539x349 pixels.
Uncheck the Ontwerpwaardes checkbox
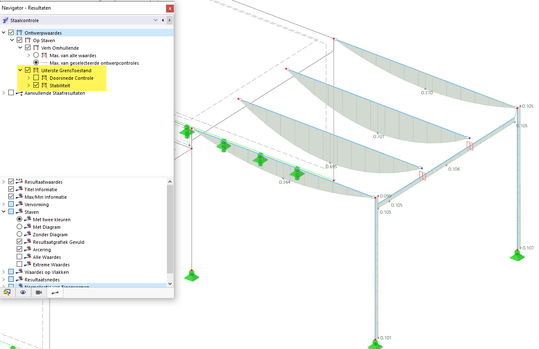click(x=11, y=33)
